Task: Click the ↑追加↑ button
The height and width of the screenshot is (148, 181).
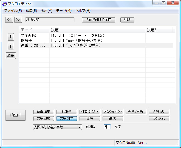Action: [15, 115]
